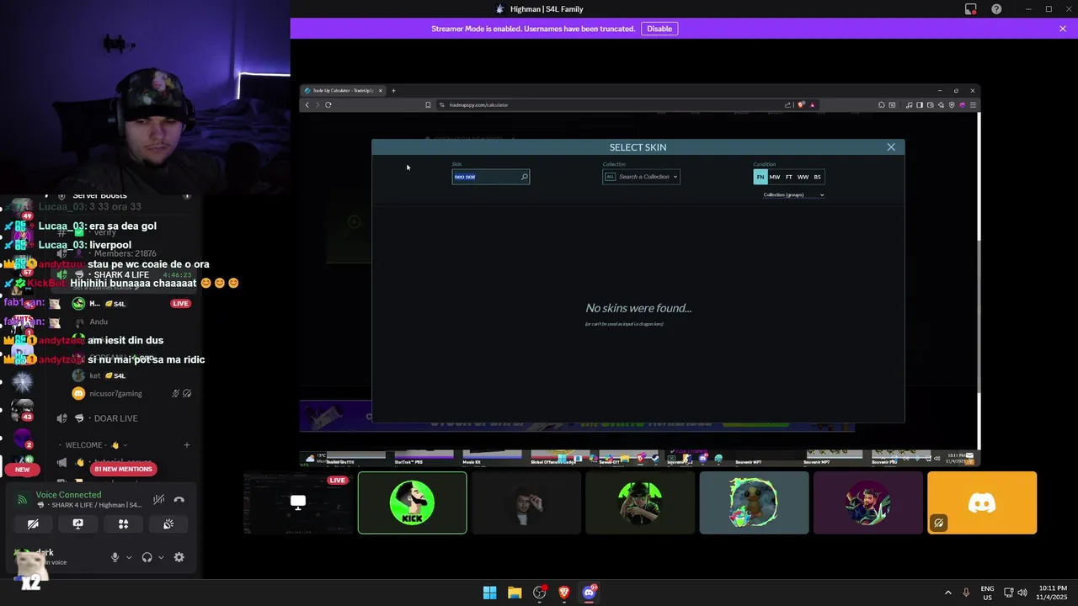This screenshot has width=1078, height=606.
Task: Open the Discord inbox icon
Action: [x=971, y=9]
